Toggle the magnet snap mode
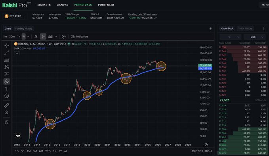The width and height of the screenshot is (269, 156). click(x=7, y=122)
